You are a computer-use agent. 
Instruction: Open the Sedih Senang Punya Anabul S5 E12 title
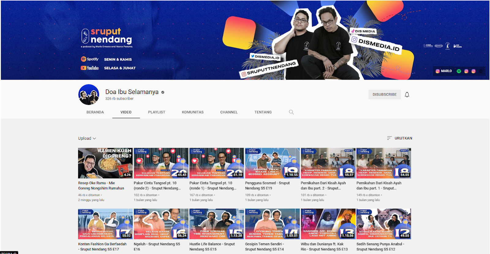coord(380,247)
